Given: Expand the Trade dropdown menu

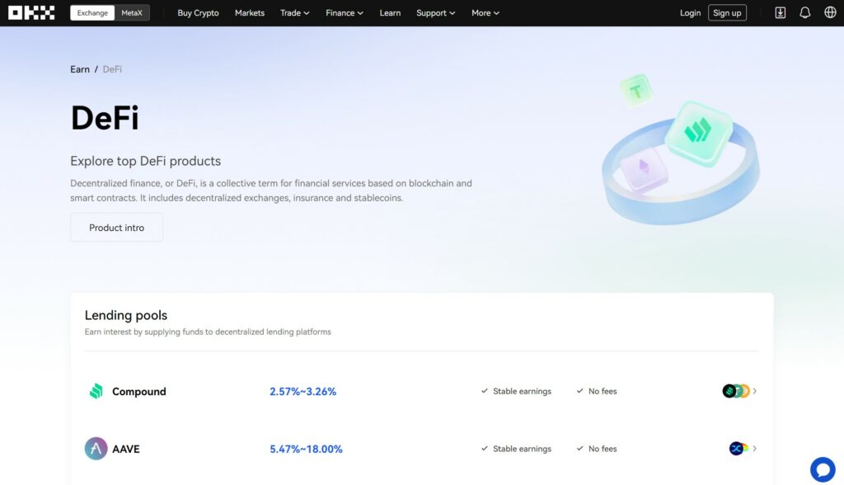Looking at the screenshot, I should pyautogui.click(x=294, y=13).
